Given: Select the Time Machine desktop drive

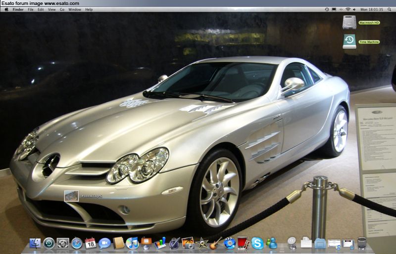Looking at the screenshot, I should click(349, 42).
